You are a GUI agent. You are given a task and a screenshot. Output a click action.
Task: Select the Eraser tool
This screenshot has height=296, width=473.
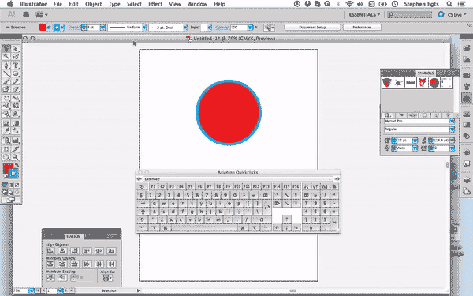click(x=16, y=89)
